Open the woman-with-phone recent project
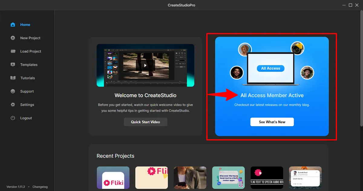 point(190,177)
